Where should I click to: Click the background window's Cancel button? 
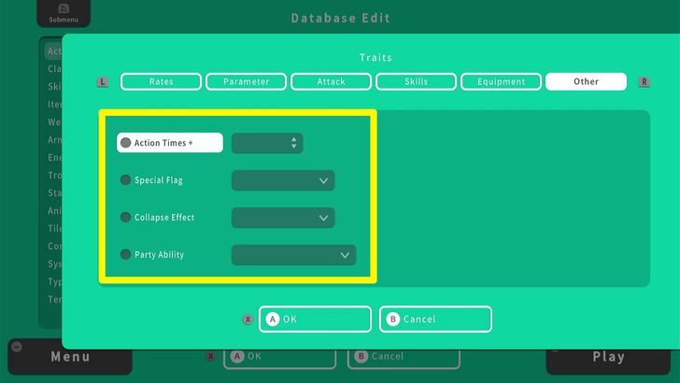404,358
